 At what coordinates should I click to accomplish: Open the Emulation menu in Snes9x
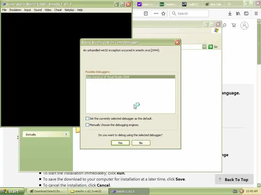(x=15, y=10)
